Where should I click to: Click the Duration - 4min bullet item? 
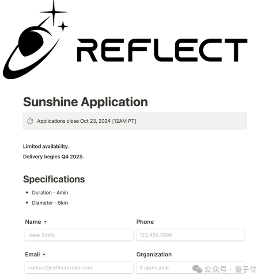[50, 193]
